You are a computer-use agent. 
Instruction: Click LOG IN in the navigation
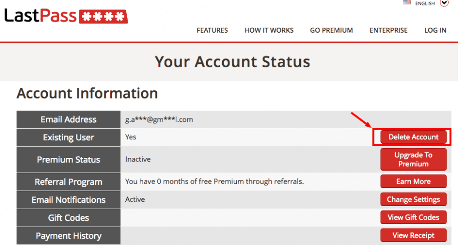[x=435, y=30]
